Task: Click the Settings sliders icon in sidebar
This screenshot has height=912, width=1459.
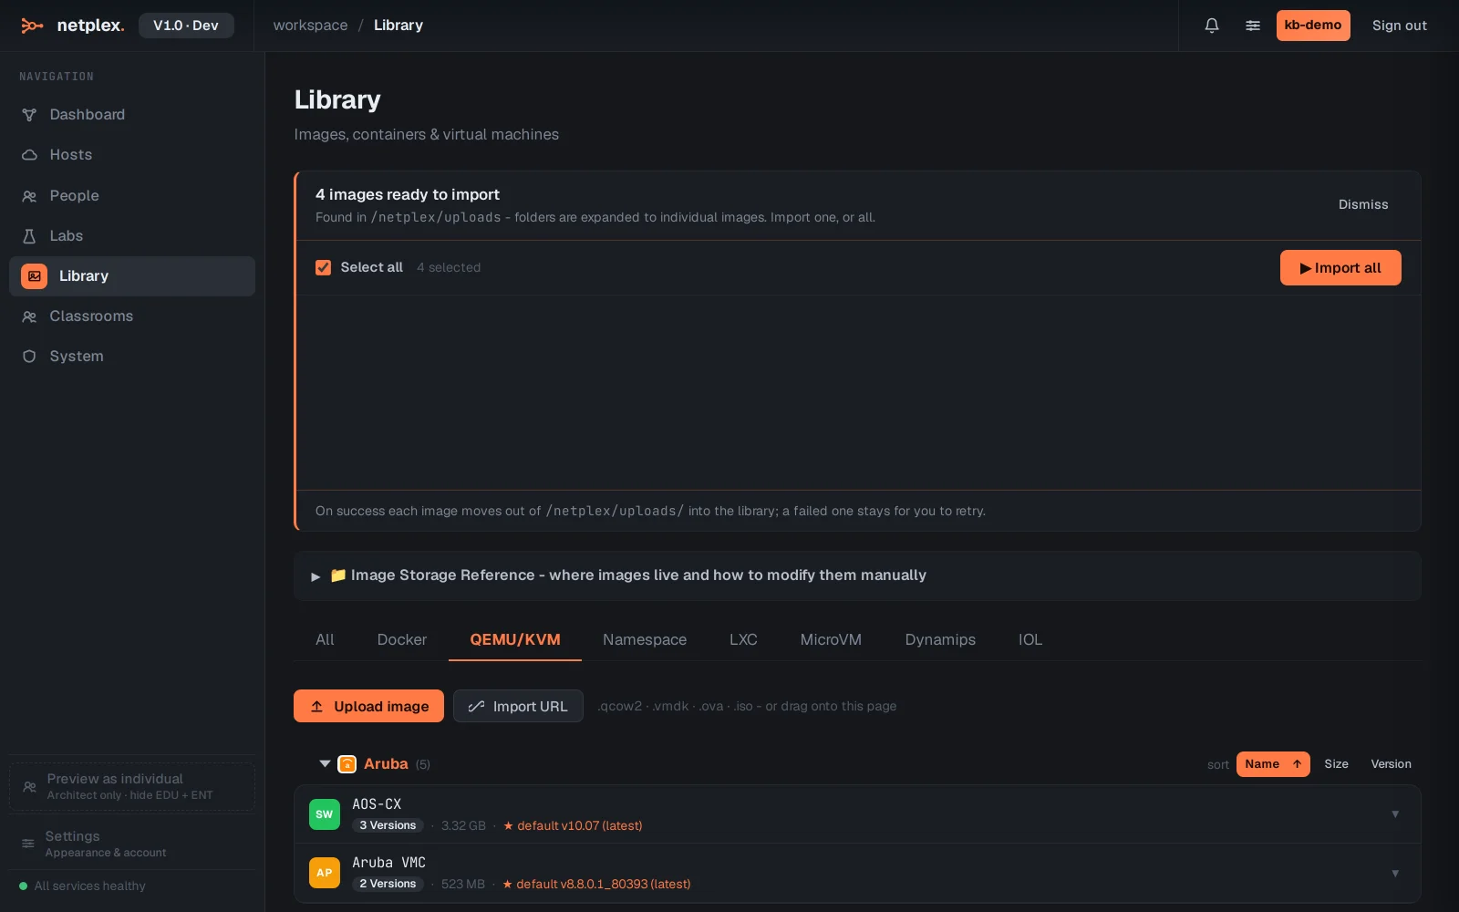Action: [x=28, y=844]
